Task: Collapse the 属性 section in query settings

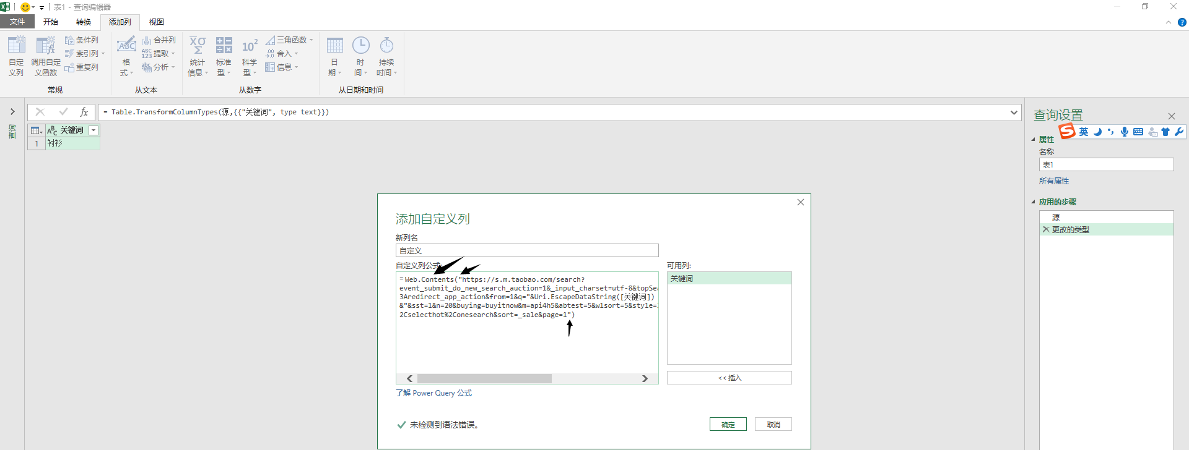Action: click(1033, 140)
